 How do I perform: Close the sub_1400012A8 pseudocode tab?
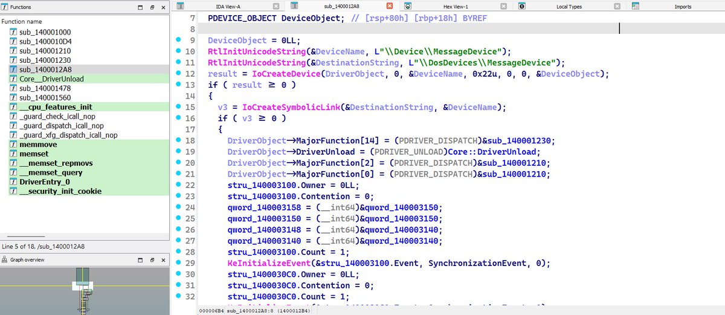[389, 6]
